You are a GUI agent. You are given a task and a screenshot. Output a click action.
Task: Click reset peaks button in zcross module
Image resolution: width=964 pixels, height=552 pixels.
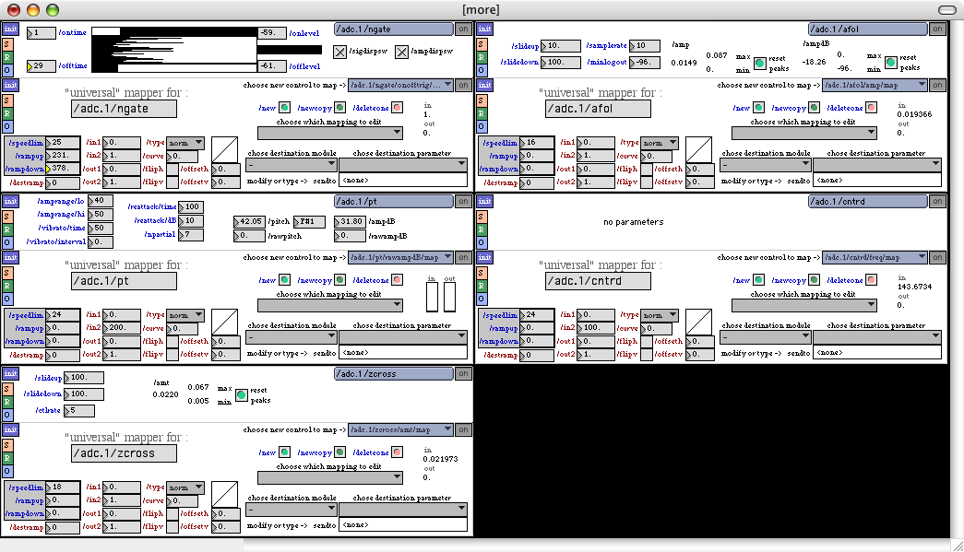(242, 394)
